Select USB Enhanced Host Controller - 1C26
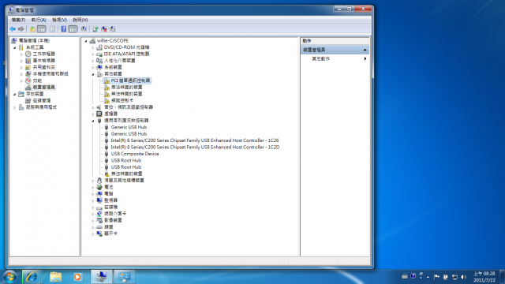The height and width of the screenshot is (284, 505). point(195,140)
